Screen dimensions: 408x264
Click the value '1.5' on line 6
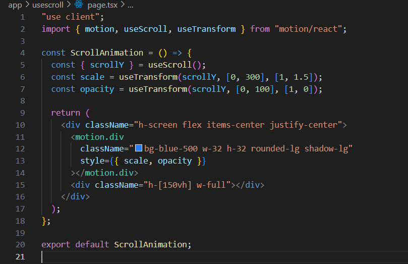[x=301, y=77]
